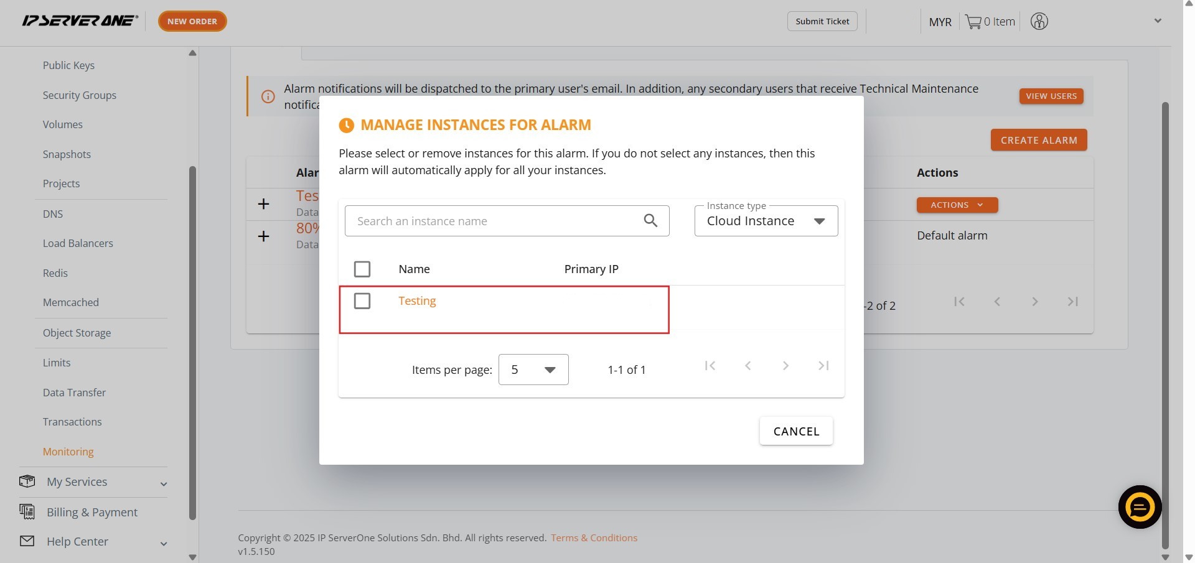Click the IP ServerOne logo
The height and width of the screenshot is (563, 1195).
coord(80,21)
